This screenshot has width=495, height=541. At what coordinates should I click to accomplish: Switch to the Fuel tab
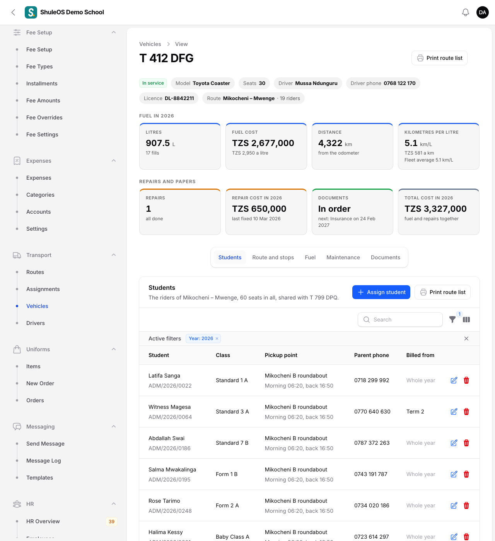(310, 257)
